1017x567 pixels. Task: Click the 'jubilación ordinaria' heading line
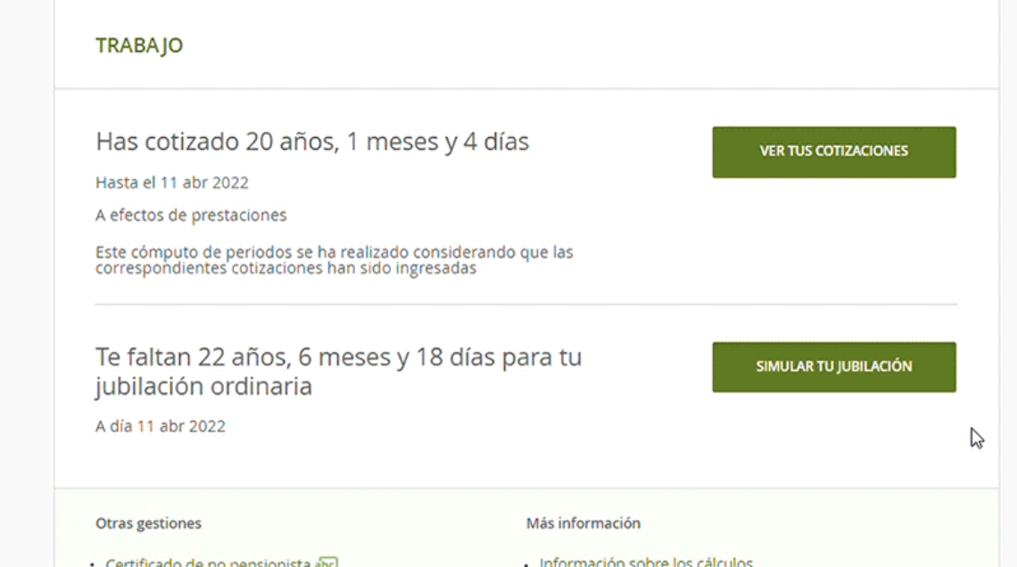click(203, 386)
